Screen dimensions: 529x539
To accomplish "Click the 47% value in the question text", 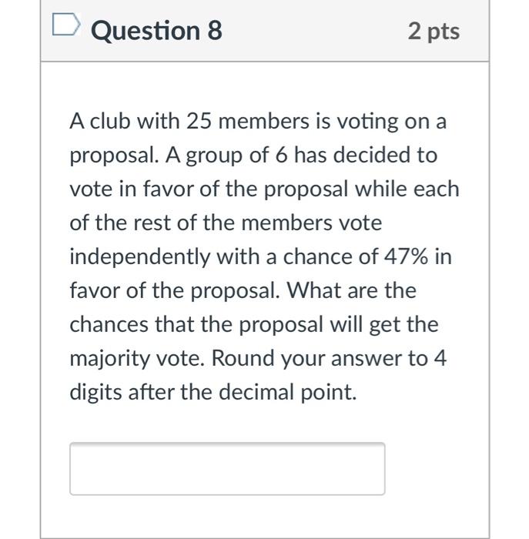I will [x=406, y=256].
